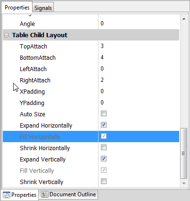Uncheck Expand Horizontally checkbox
This screenshot has height=201, width=190.
tap(104, 125)
